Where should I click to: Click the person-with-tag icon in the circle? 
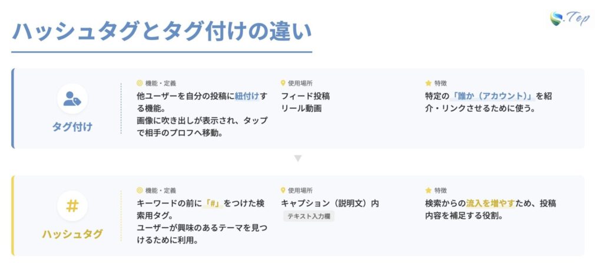pyautogui.click(x=72, y=99)
